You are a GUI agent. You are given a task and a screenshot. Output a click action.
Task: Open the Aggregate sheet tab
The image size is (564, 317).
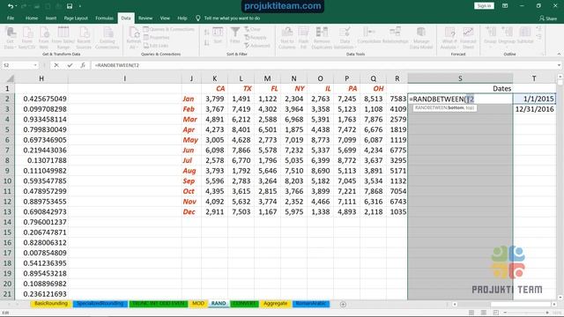[275, 304]
